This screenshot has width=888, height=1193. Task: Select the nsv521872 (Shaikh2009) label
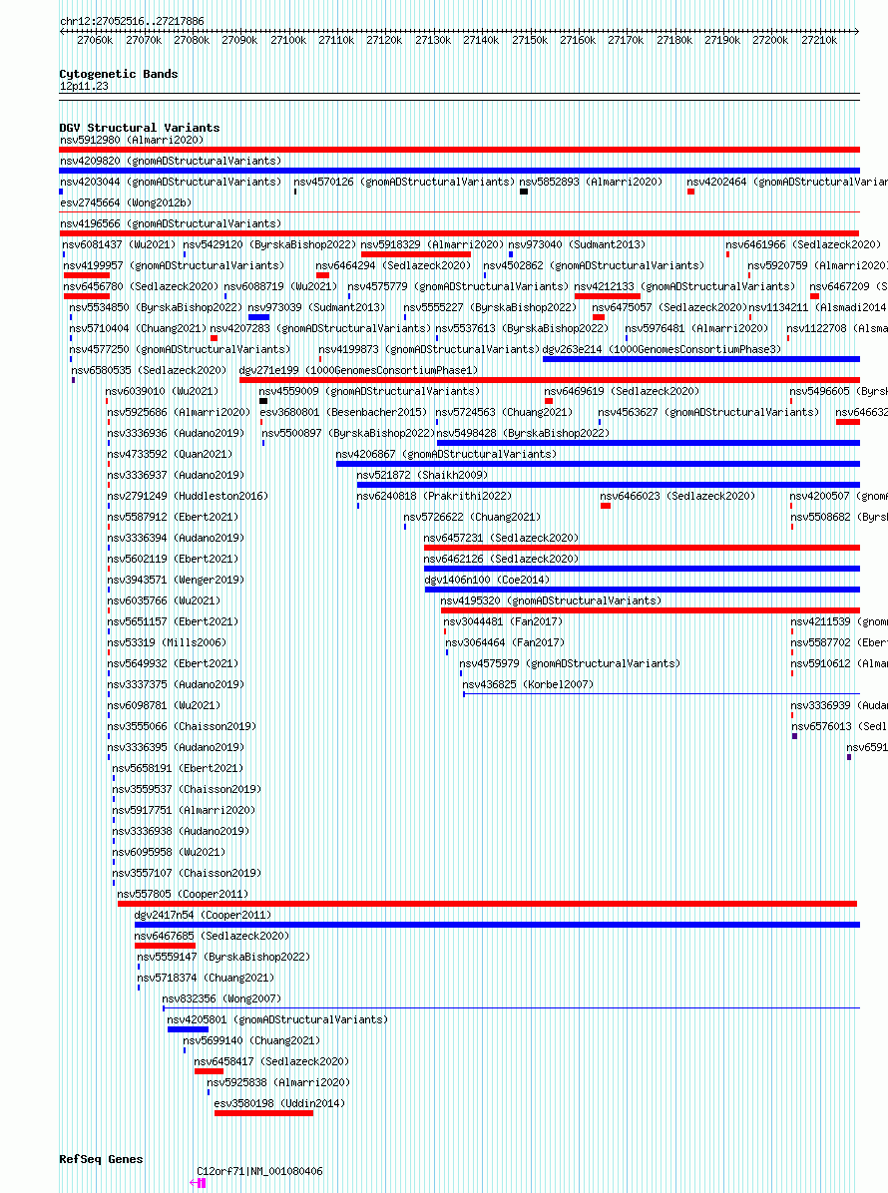point(422,475)
